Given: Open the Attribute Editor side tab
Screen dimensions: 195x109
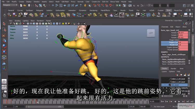Looking at the screenshot, I should [x=193, y=26].
